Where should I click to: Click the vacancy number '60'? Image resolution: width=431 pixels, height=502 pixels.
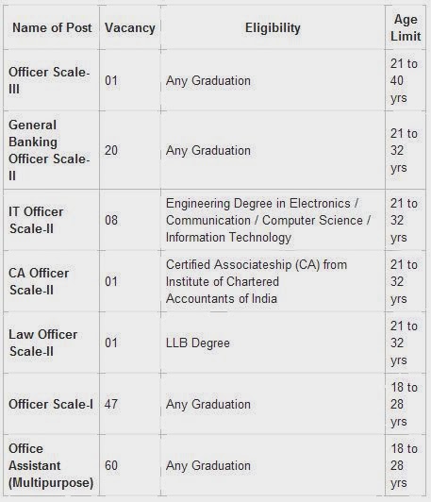point(111,465)
